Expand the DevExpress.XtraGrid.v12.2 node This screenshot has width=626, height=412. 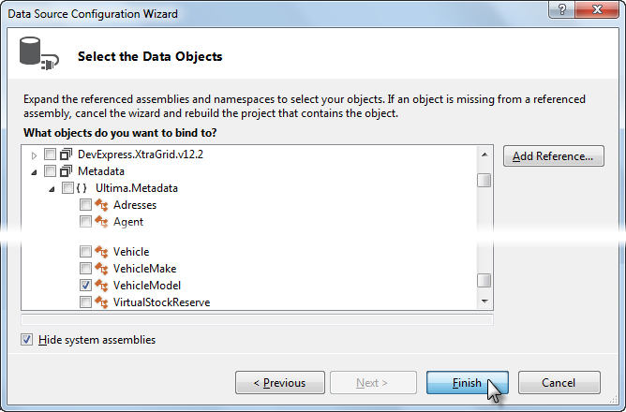tap(35, 155)
